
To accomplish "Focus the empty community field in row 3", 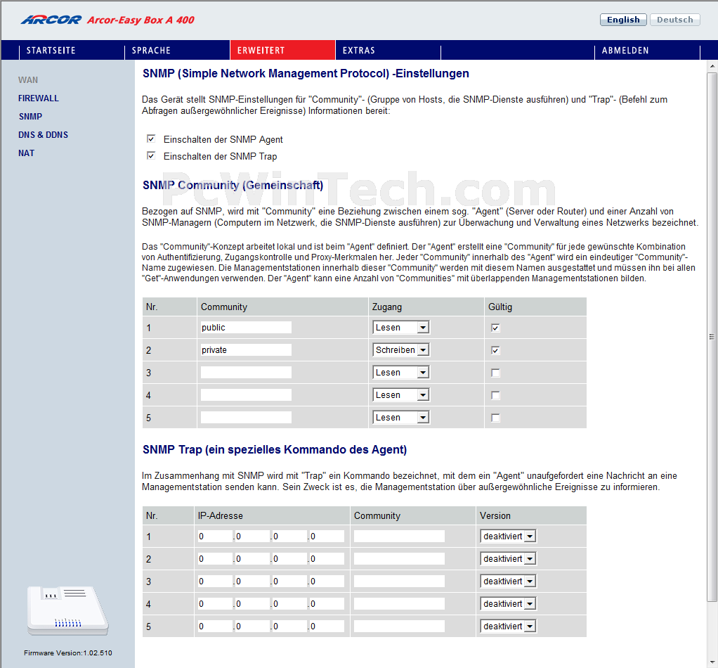I will coord(246,372).
